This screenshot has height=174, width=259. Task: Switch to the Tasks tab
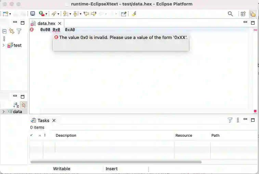tap(43, 120)
